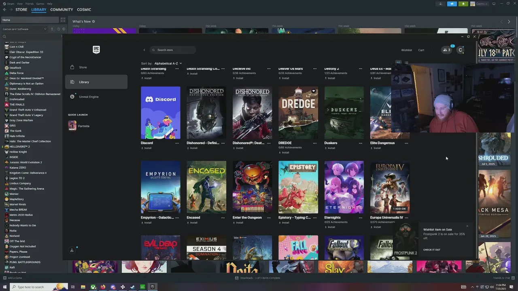Open Steam Home collection selector
Viewport: 518px width, 291px height.
(x=30, y=20)
